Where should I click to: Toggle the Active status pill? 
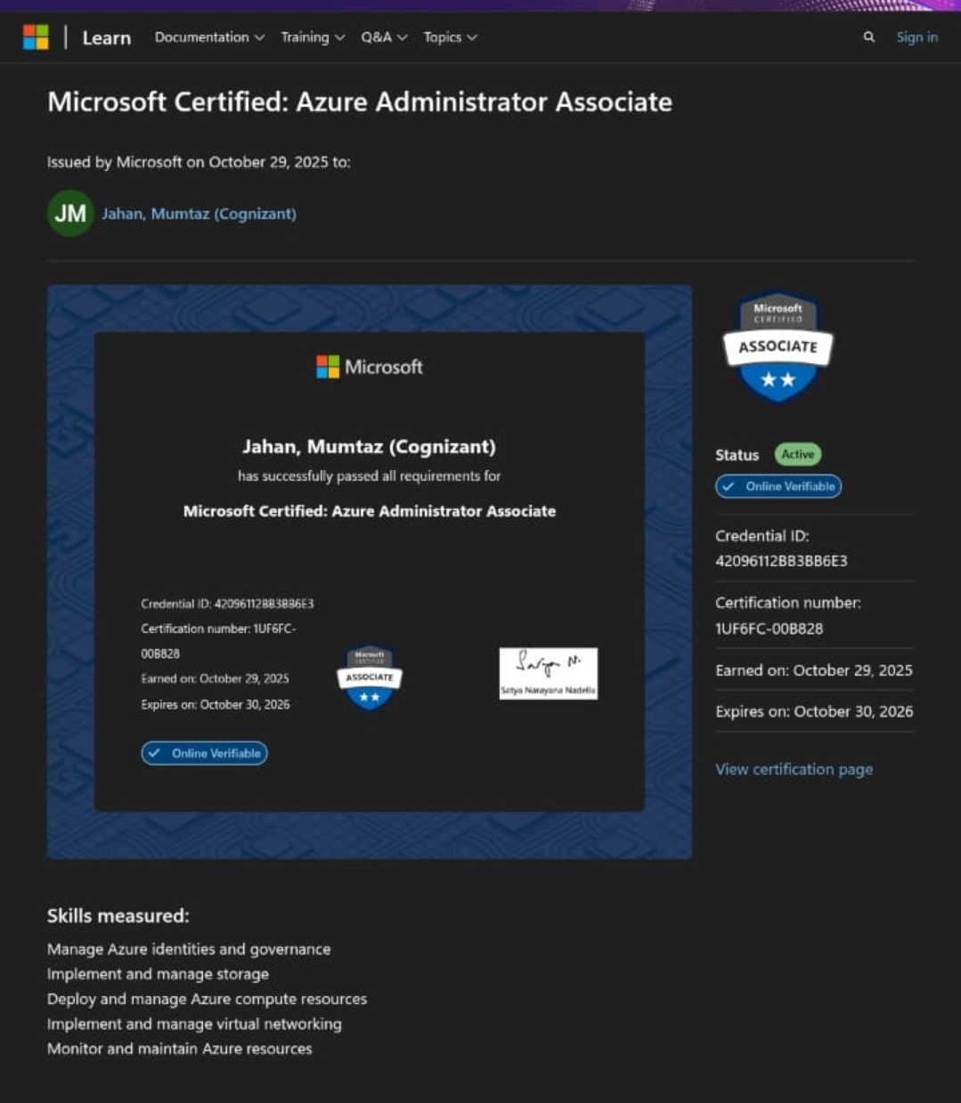click(797, 454)
